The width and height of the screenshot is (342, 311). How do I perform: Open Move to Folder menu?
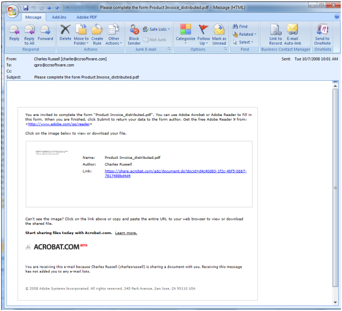point(81,35)
